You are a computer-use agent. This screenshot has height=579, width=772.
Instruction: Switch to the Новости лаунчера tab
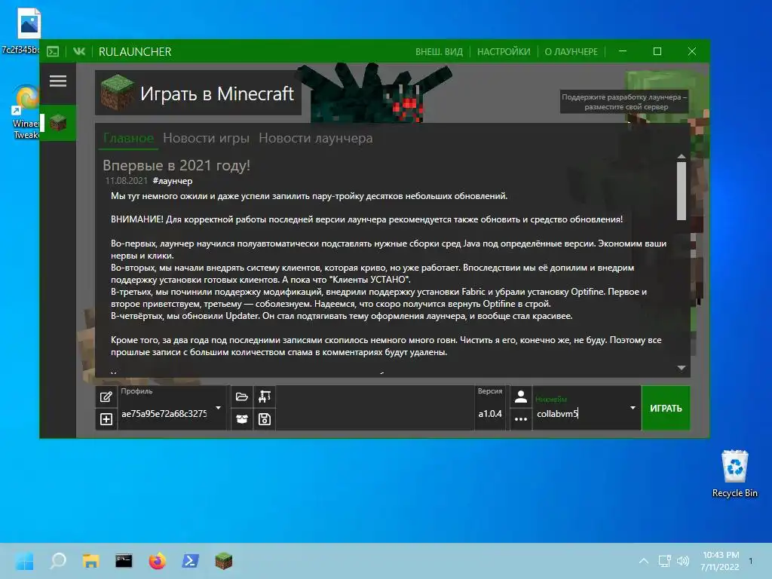(x=316, y=139)
